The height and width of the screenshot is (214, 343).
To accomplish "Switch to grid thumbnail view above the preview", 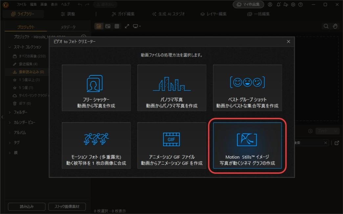I will 117,26.
